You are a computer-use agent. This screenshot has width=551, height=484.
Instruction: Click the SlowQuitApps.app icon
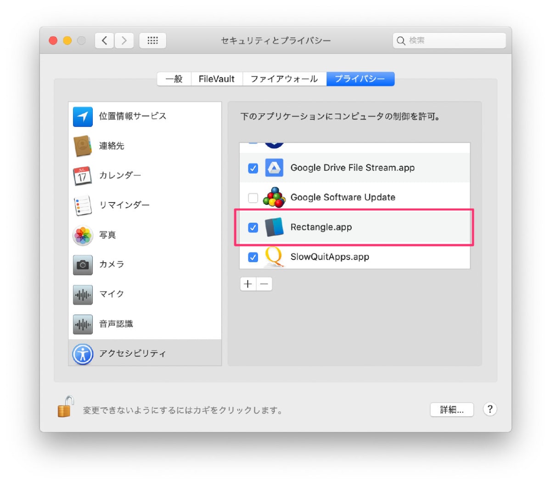pos(274,257)
